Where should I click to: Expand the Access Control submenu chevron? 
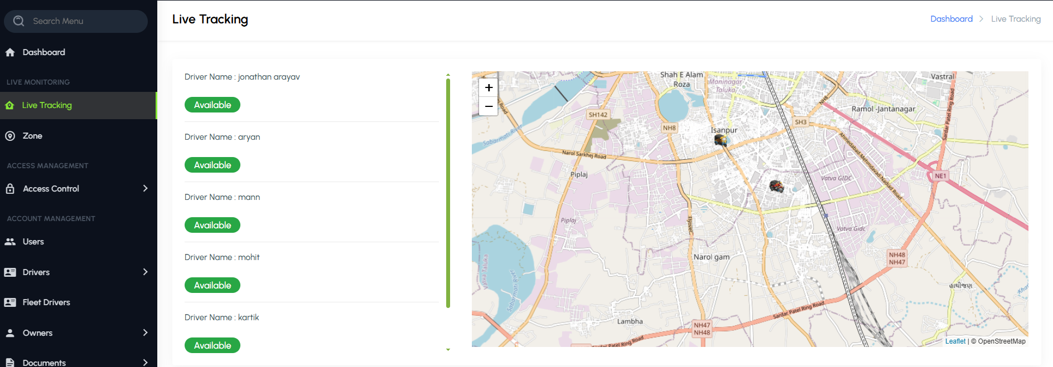pyautogui.click(x=145, y=188)
